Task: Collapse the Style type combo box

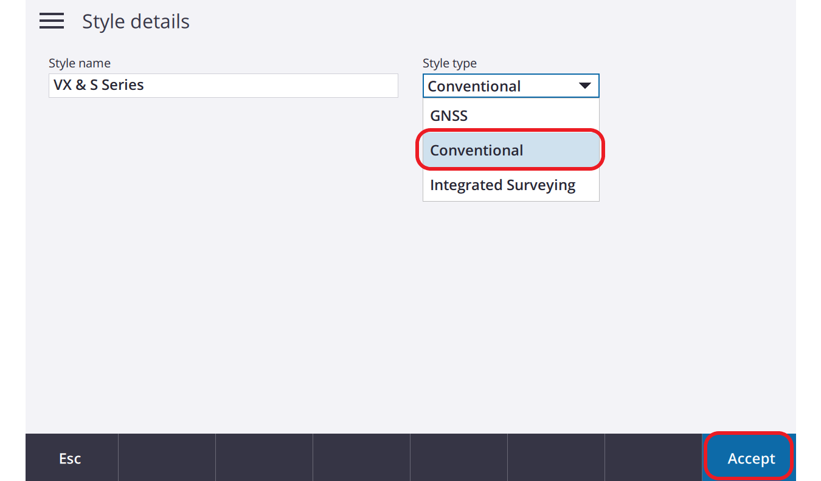Action: (x=511, y=86)
